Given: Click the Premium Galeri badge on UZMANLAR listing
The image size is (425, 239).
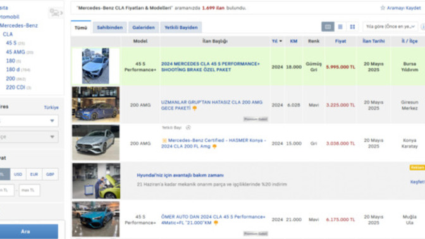Looking at the screenshot, I should coord(256,119).
